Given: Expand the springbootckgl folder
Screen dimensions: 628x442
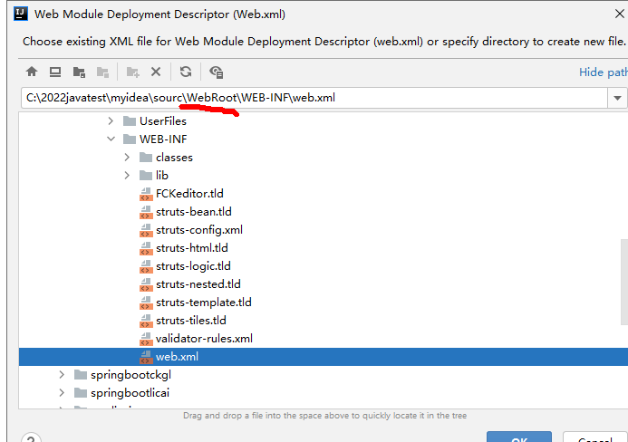Looking at the screenshot, I should coord(62,375).
